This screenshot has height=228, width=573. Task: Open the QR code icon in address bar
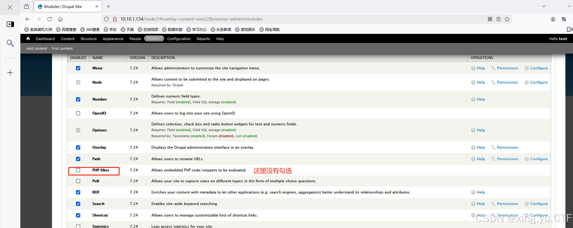pos(490,19)
